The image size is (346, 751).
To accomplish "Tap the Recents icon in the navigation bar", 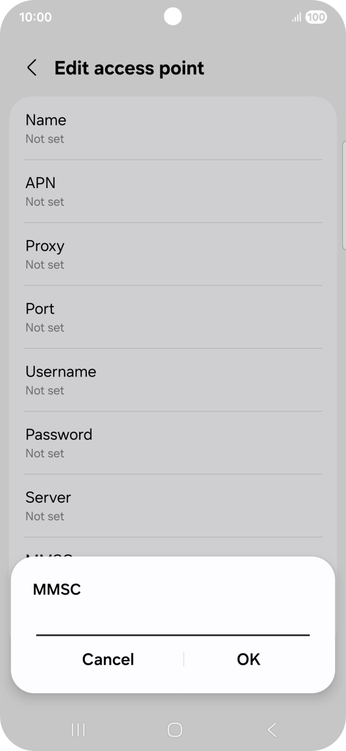I will 77,729.
